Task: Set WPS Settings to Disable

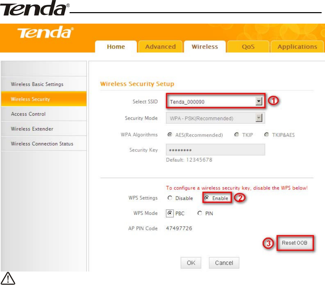Action: (170, 198)
